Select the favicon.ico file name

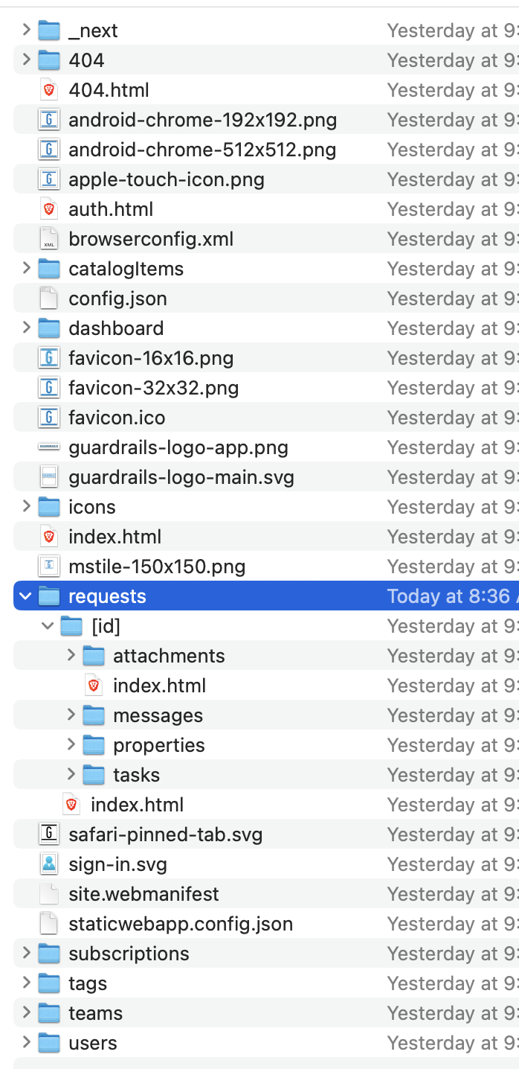point(117,418)
